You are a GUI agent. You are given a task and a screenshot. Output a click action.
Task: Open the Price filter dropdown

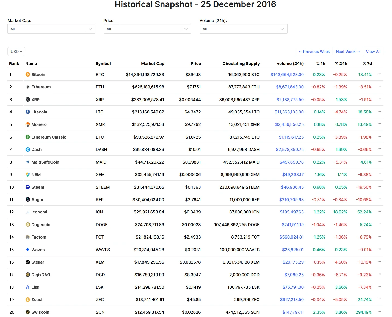[147, 29]
